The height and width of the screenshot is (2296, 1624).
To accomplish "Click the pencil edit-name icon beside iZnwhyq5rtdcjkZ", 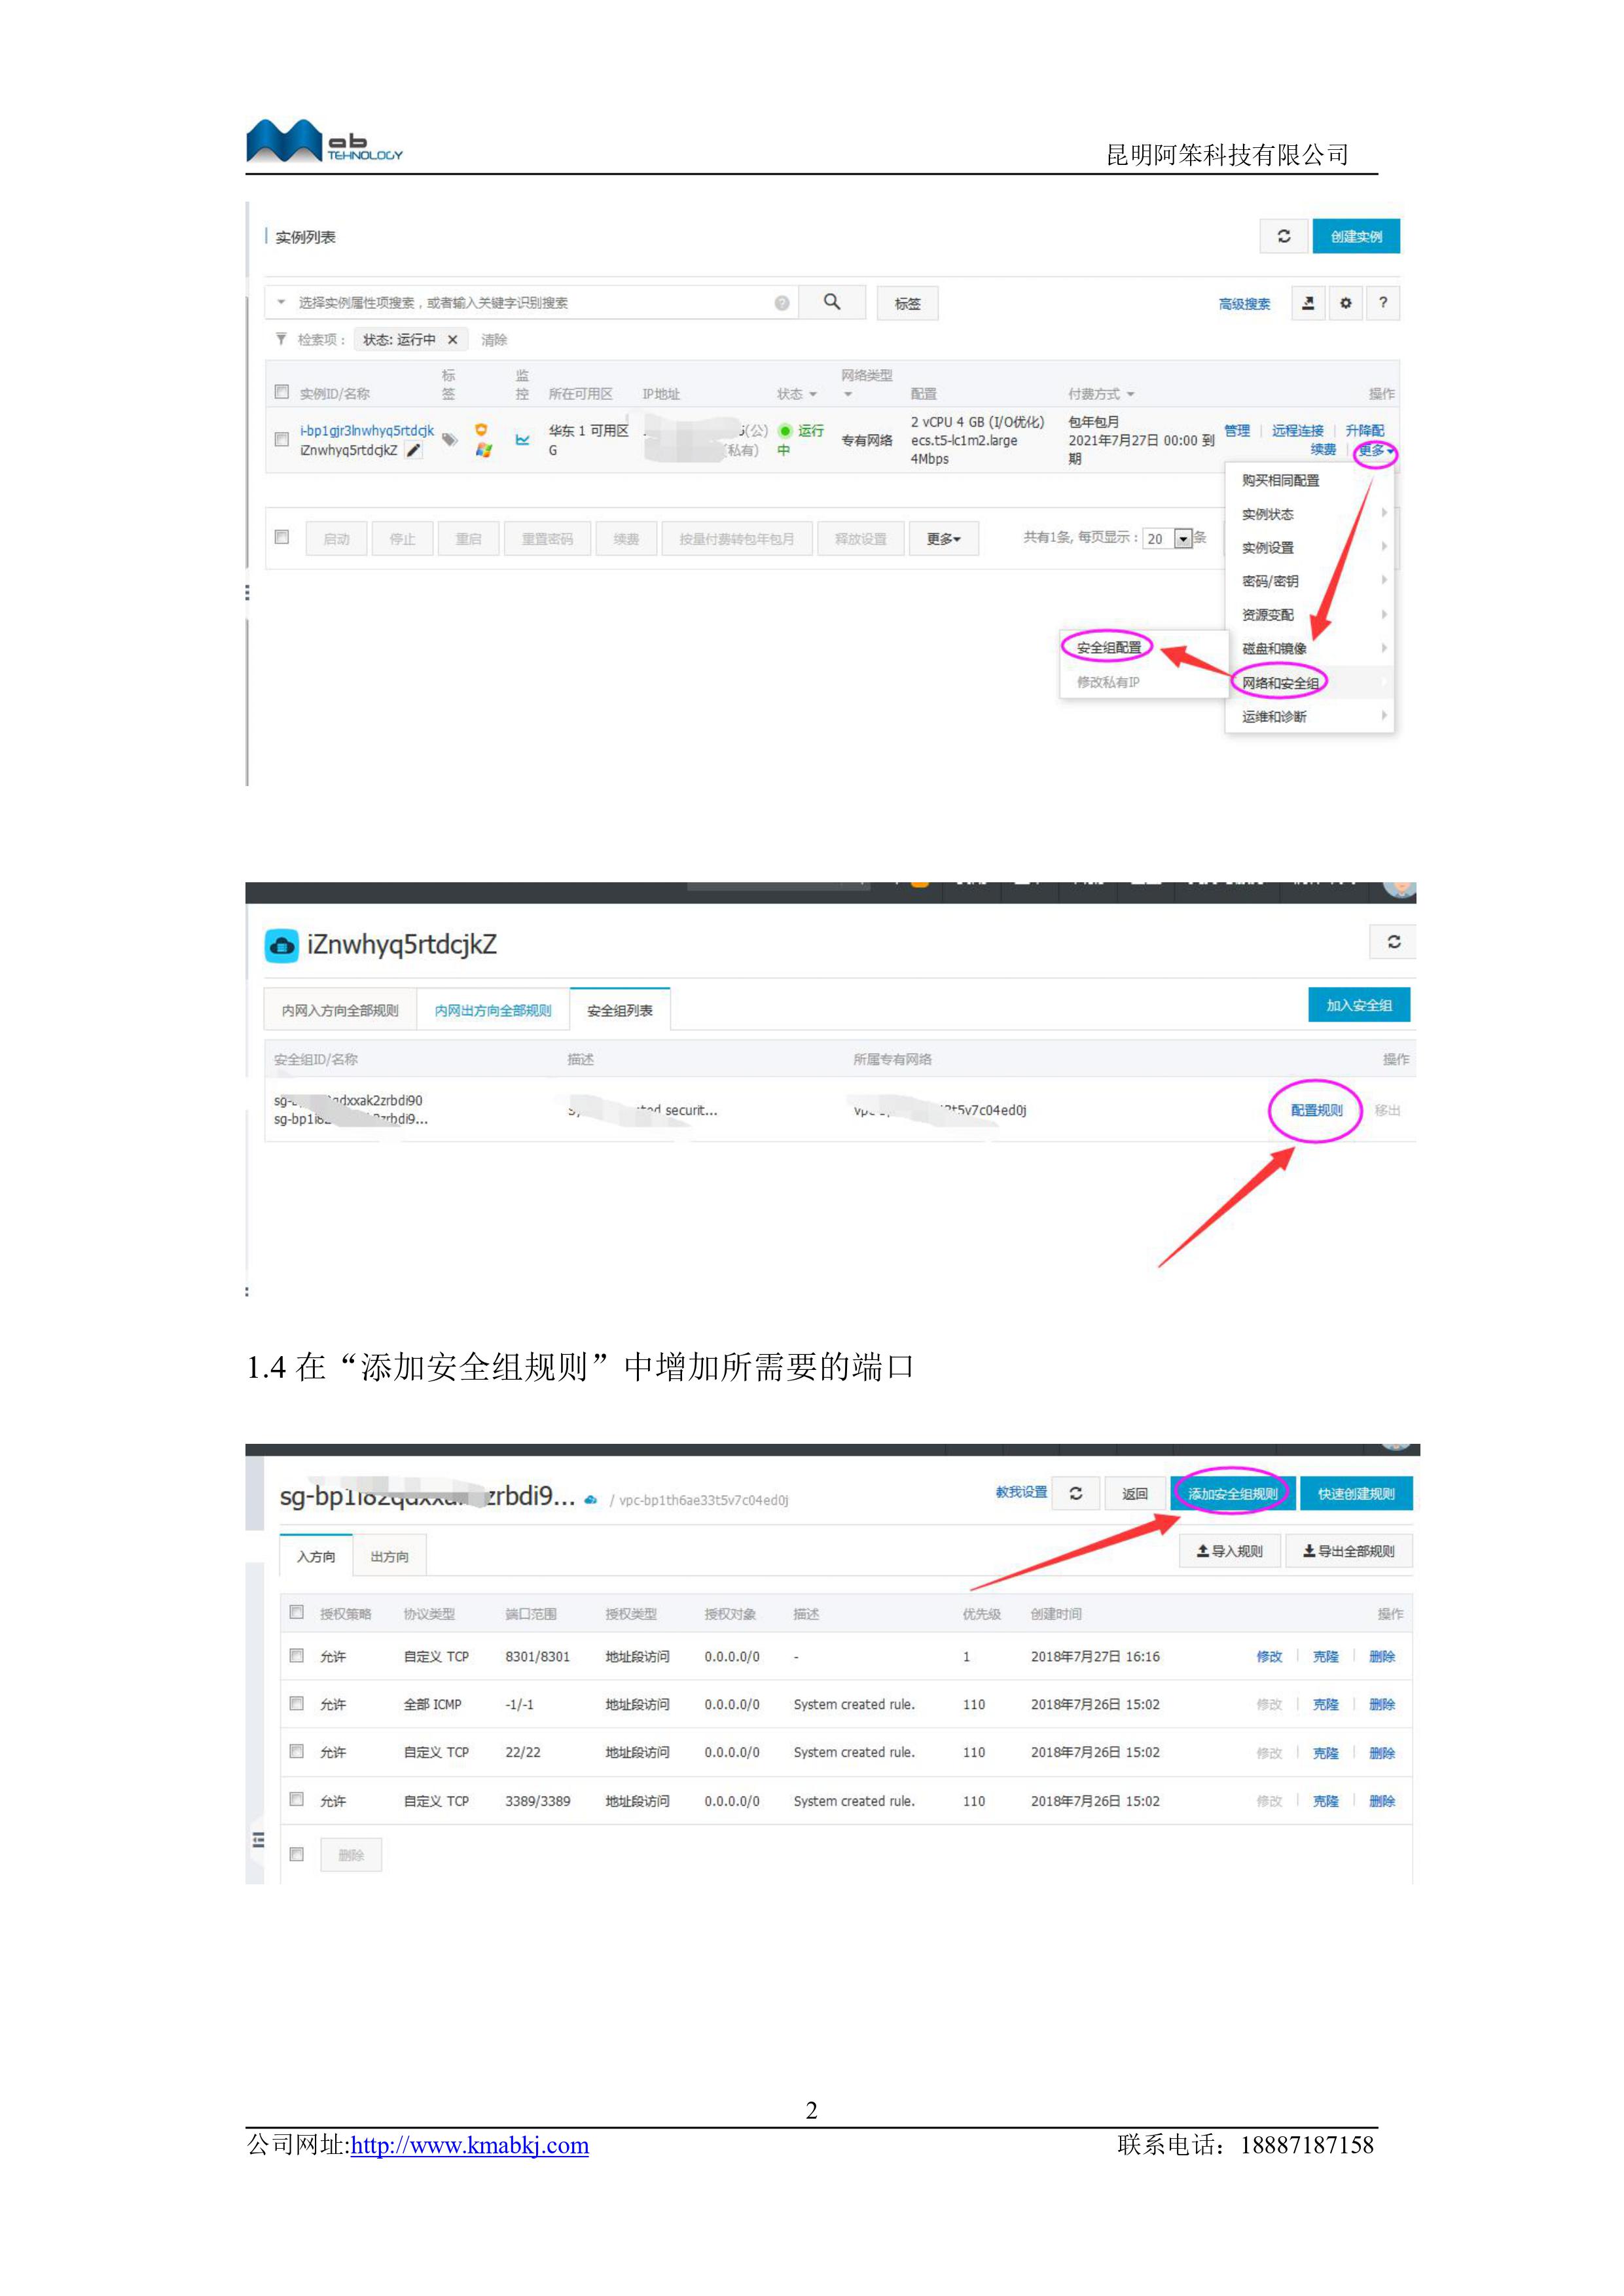I will pyautogui.click(x=414, y=451).
